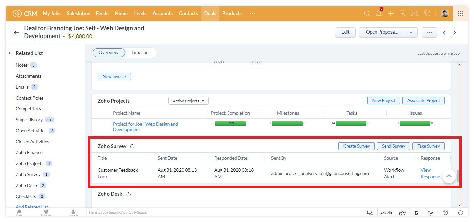Image resolution: width=474 pixels, height=222 pixels.
Task: Go back using the left arrow
Action: [16, 33]
